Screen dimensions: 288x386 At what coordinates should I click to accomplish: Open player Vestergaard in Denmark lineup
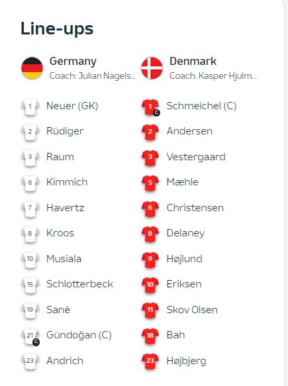click(x=196, y=157)
